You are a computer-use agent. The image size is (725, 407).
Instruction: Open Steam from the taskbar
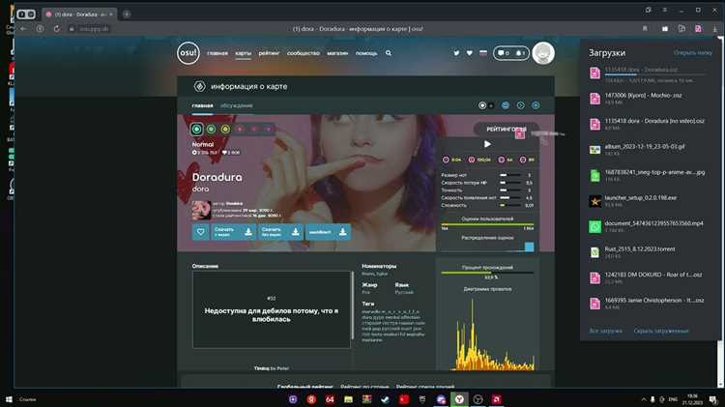point(385,399)
